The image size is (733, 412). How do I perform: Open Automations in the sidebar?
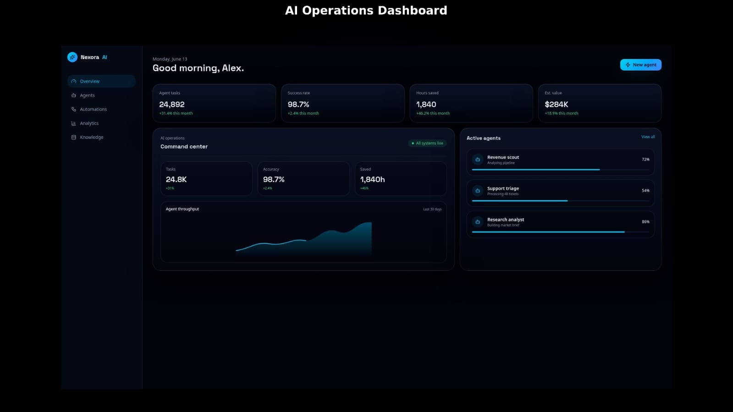click(101, 110)
